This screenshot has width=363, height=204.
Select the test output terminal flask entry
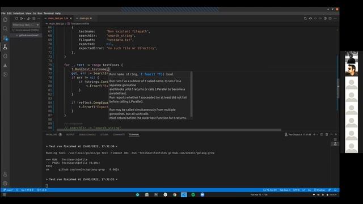(335, 144)
